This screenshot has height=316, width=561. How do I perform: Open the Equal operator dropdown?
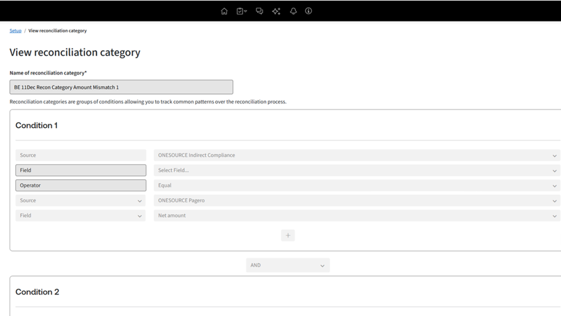click(357, 186)
